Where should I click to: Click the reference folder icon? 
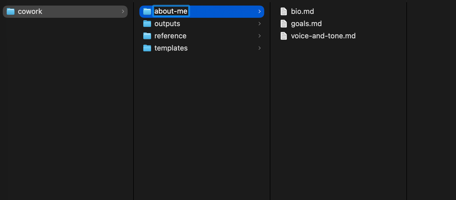147,36
